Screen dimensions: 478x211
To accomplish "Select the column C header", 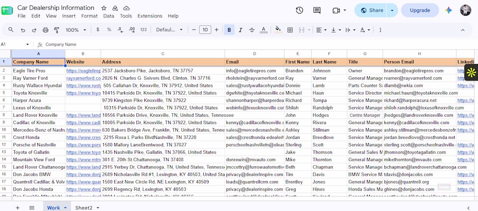I will [163, 54].
